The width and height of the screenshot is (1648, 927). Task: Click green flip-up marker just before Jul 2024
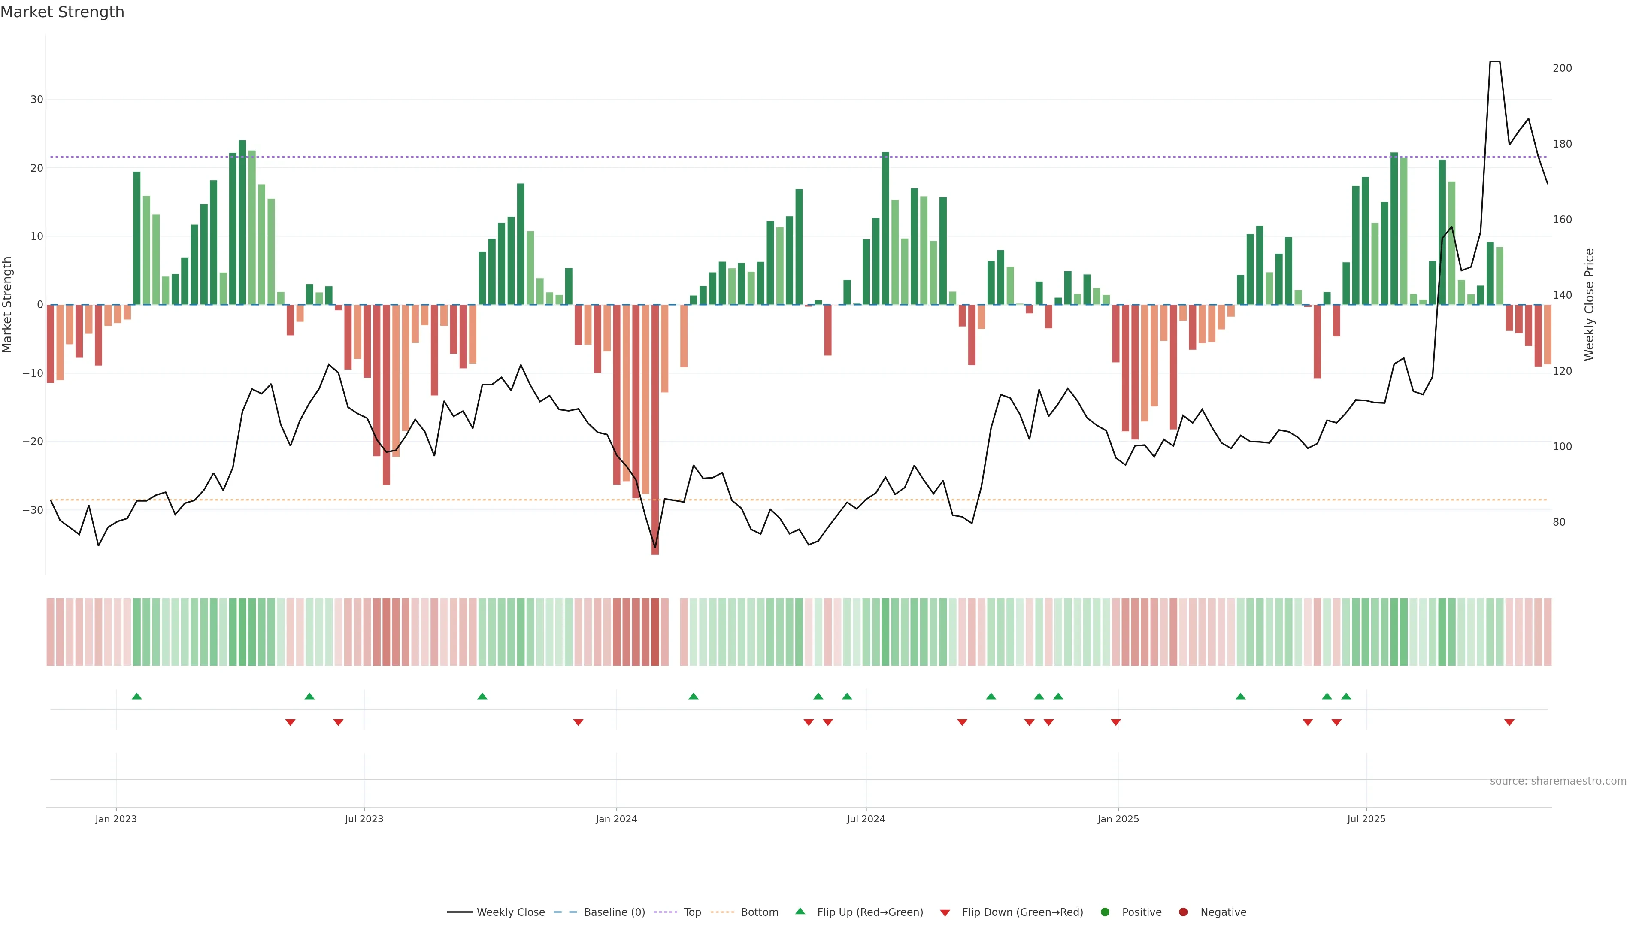pyautogui.click(x=847, y=696)
